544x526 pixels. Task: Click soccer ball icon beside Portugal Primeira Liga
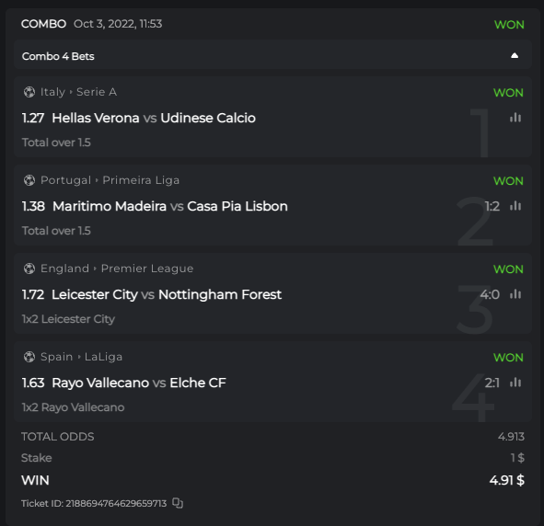(29, 180)
